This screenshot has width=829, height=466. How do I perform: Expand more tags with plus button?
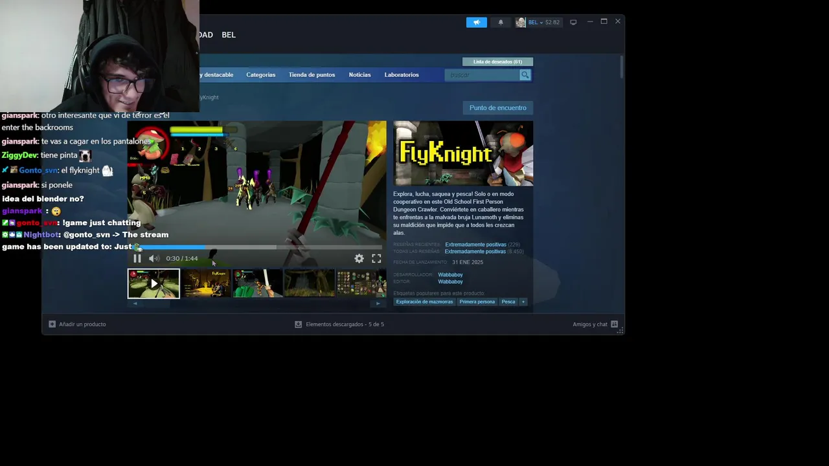tap(523, 302)
